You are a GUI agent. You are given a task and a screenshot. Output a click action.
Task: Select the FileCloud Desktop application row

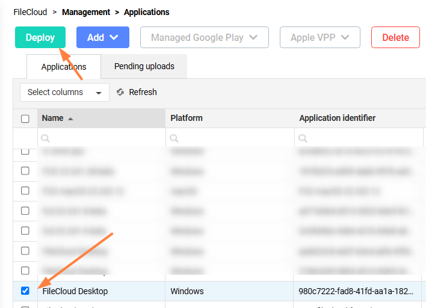click(75, 291)
